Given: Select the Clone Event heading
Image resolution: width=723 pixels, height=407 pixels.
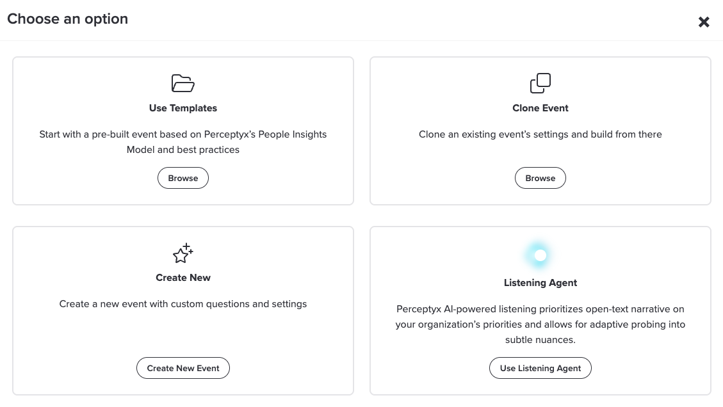Looking at the screenshot, I should 540,108.
